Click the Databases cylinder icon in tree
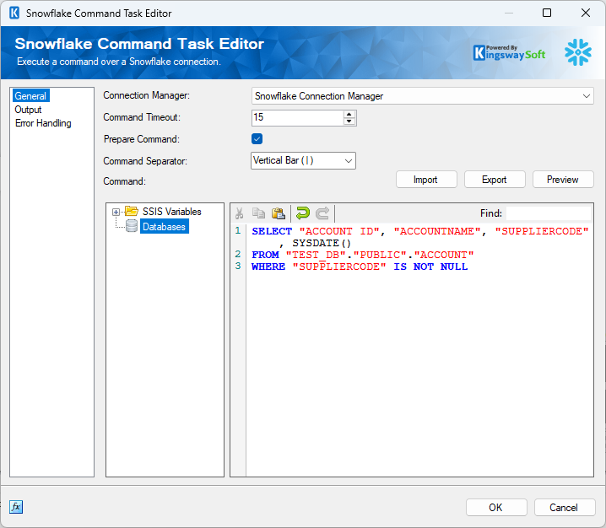This screenshot has height=528, width=606. point(131,226)
